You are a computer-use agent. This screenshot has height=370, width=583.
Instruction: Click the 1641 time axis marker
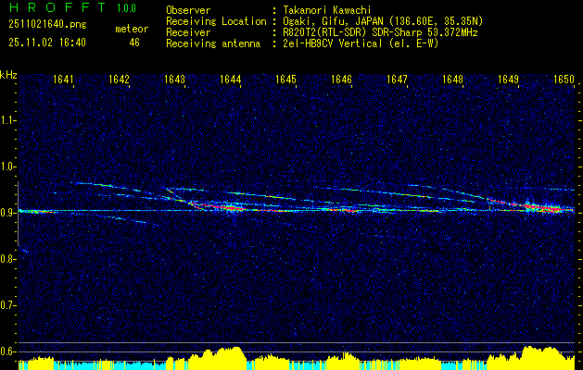pyautogui.click(x=64, y=79)
